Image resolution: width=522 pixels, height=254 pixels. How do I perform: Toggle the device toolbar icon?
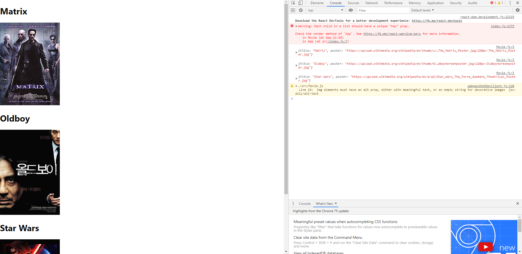[x=300, y=3]
